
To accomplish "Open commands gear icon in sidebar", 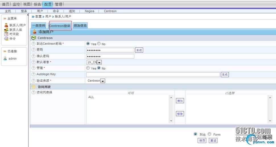I will tap(6, 39).
